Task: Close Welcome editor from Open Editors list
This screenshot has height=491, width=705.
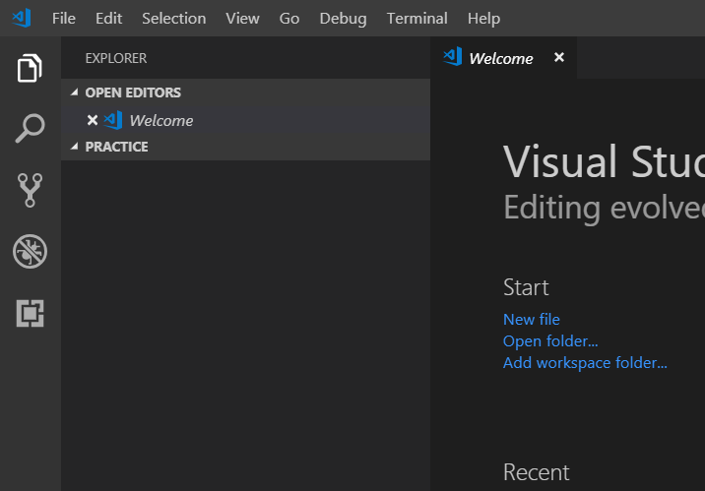Action: (93, 120)
